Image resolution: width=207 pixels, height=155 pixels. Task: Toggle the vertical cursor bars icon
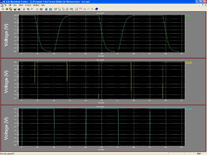tap(76, 9)
